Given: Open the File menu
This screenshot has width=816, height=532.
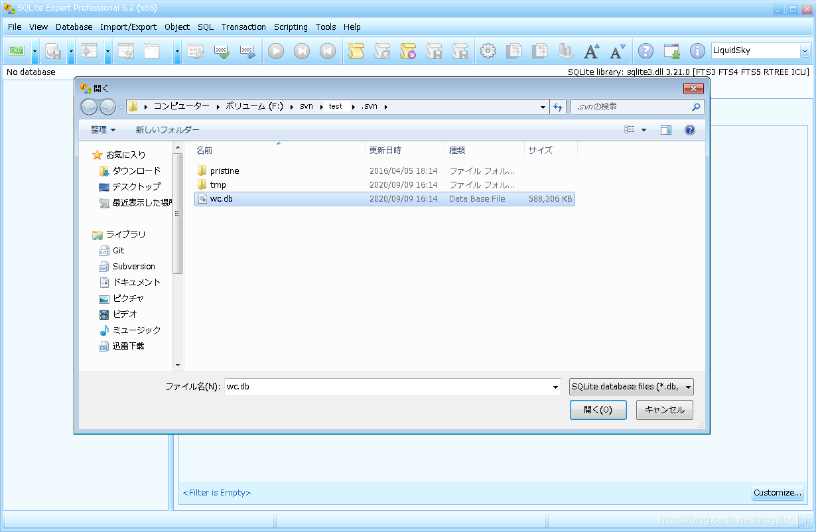Looking at the screenshot, I should tap(15, 27).
